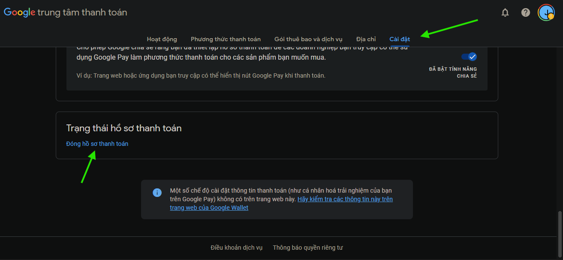Open the Thông báo quyền riêng tư link
Screen dimensions: 563x260
tap(308, 248)
